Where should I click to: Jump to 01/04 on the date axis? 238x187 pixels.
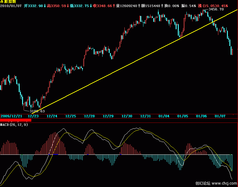[x=164, y=116]
